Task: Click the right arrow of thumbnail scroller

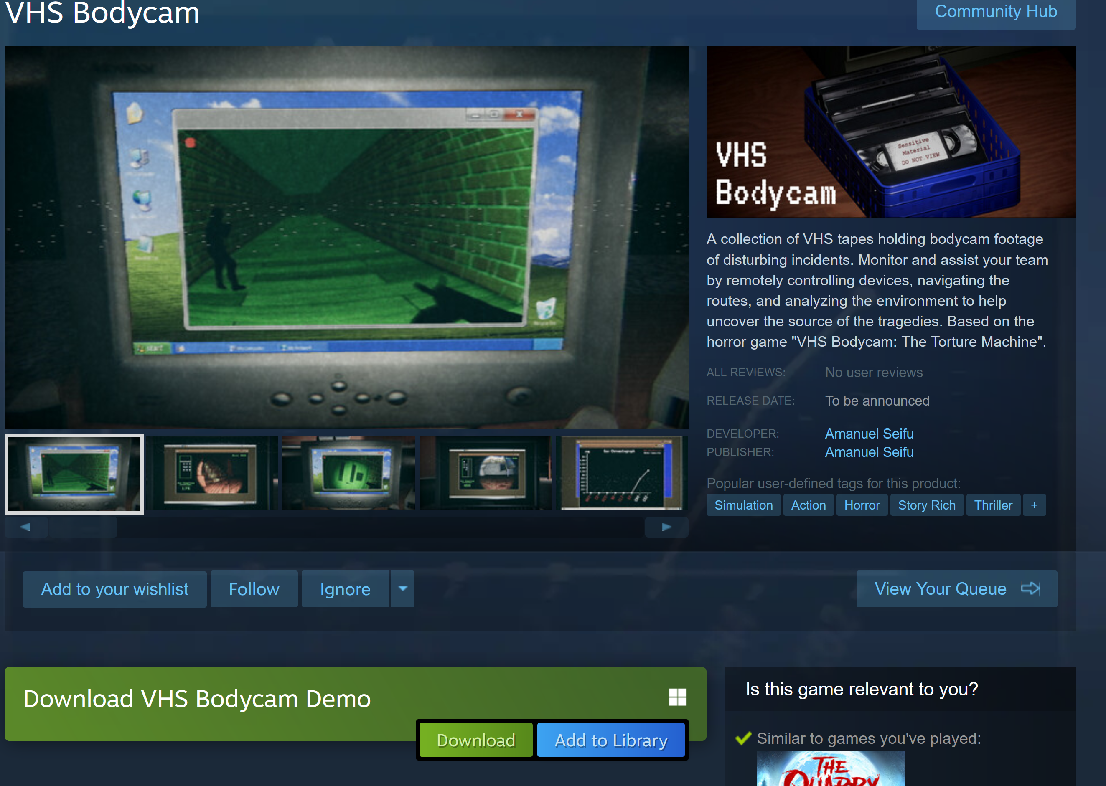Action: tap(667, 527)
